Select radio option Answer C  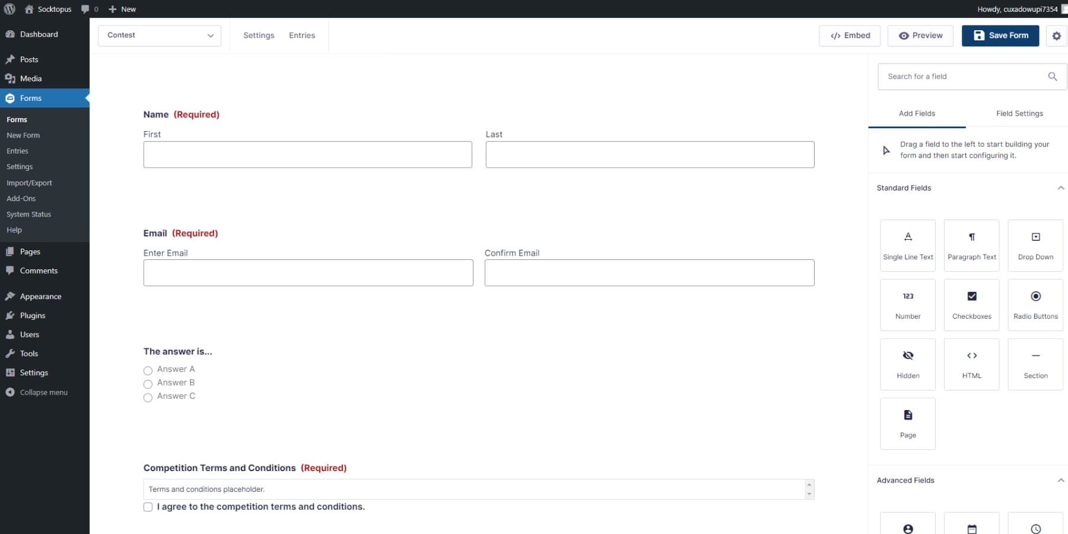[148, 398]
